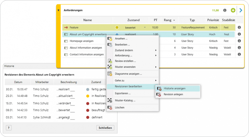Click the Löschen delete icon
The image size is (249, 137).
110,107
